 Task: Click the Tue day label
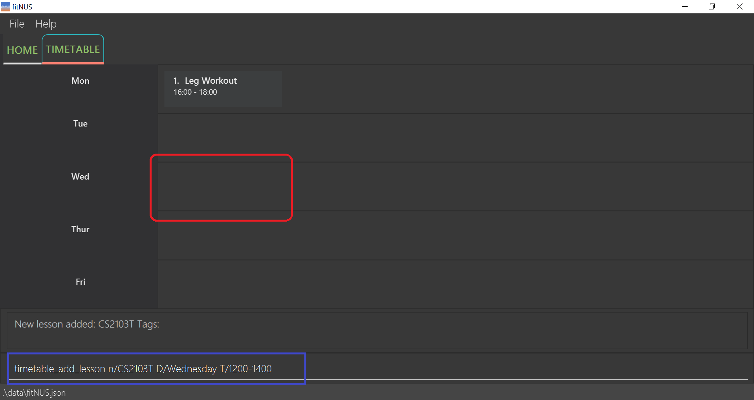81,124
